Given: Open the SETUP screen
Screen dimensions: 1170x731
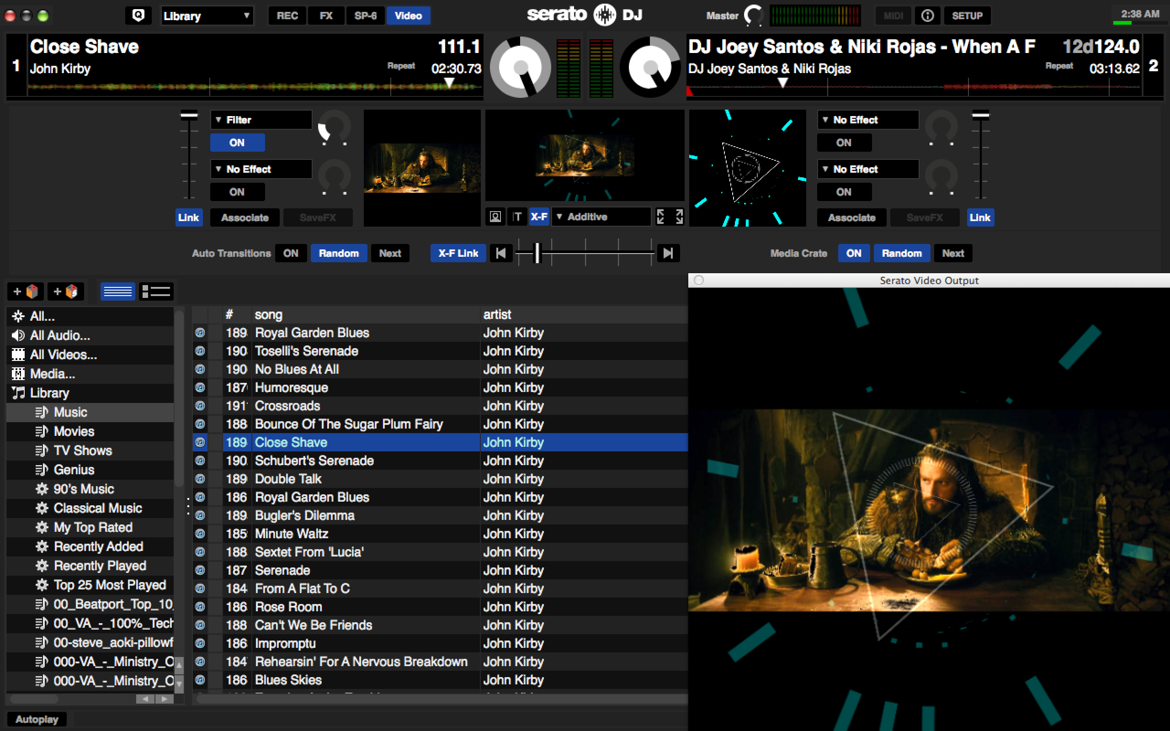Looking at the screenshot, I should point(967,16).
